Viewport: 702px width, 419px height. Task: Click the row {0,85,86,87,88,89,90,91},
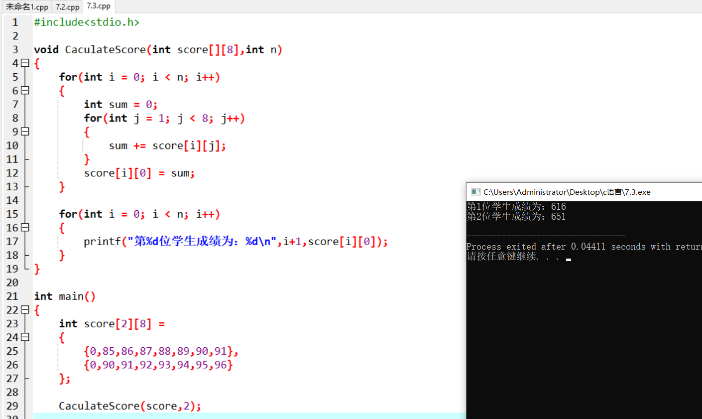[161, 351]
